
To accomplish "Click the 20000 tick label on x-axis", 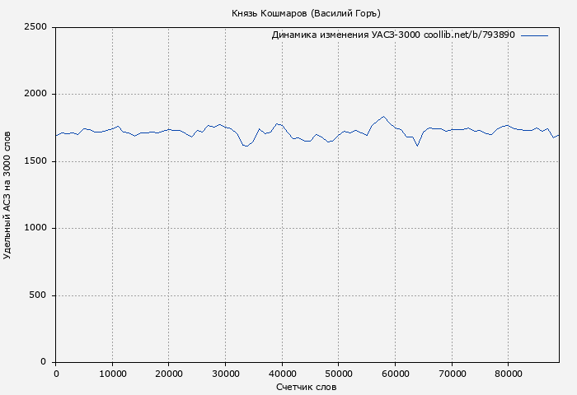I will coord(169,374).
